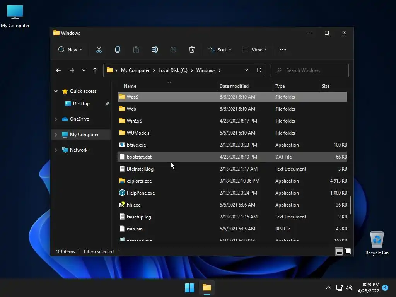Open the Windows Start button
396x297 pixels.
(x=189, y=288)
